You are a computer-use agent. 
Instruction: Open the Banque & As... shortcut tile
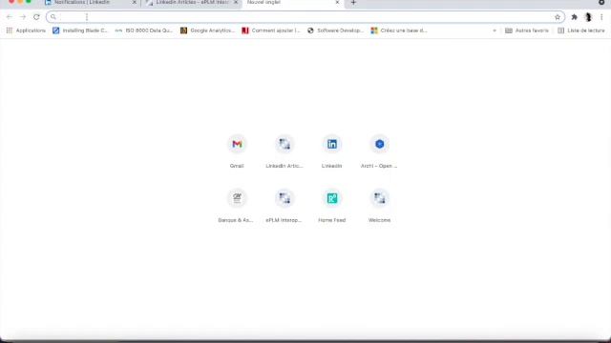236,206
